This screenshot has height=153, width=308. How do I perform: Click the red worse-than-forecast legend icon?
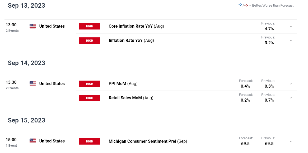[246, 5]
